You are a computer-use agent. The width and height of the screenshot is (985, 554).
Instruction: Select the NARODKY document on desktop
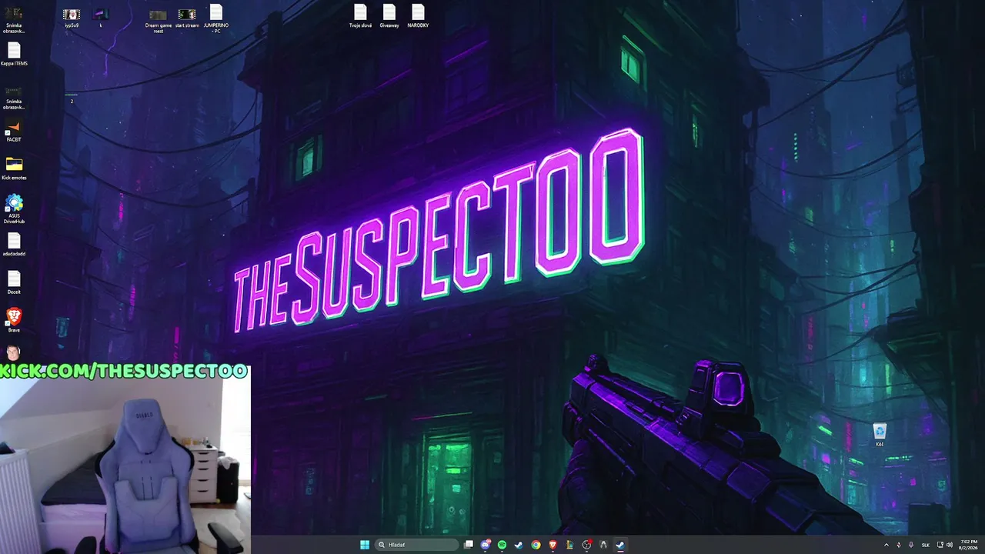[x=418, y=16]
